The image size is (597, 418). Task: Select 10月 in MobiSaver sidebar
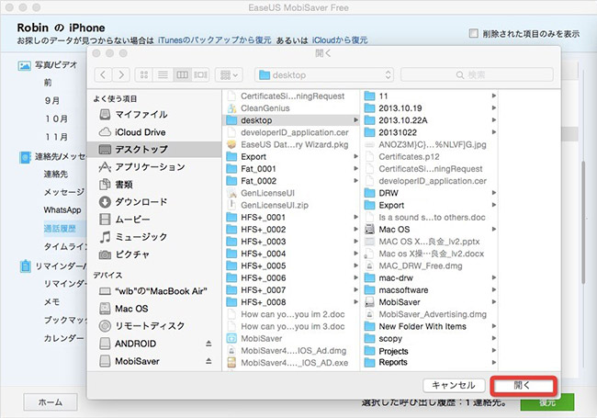[x=56, y=119]
